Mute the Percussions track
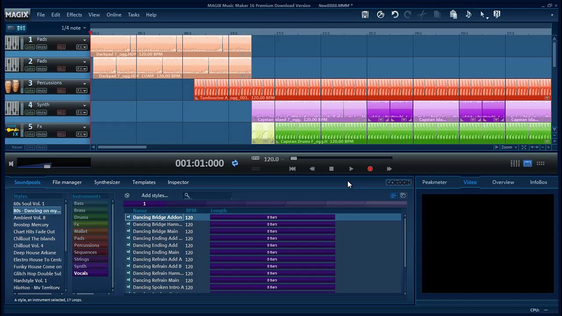Image resolution: width=562 pixels, height=316 pixels. point(42,91)
